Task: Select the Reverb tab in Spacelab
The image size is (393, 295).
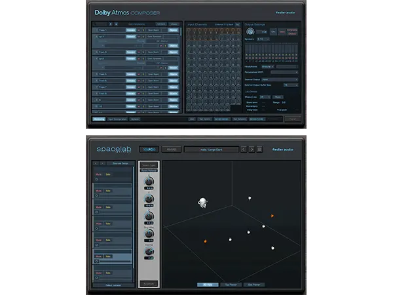Action: [x=172, y=149]
